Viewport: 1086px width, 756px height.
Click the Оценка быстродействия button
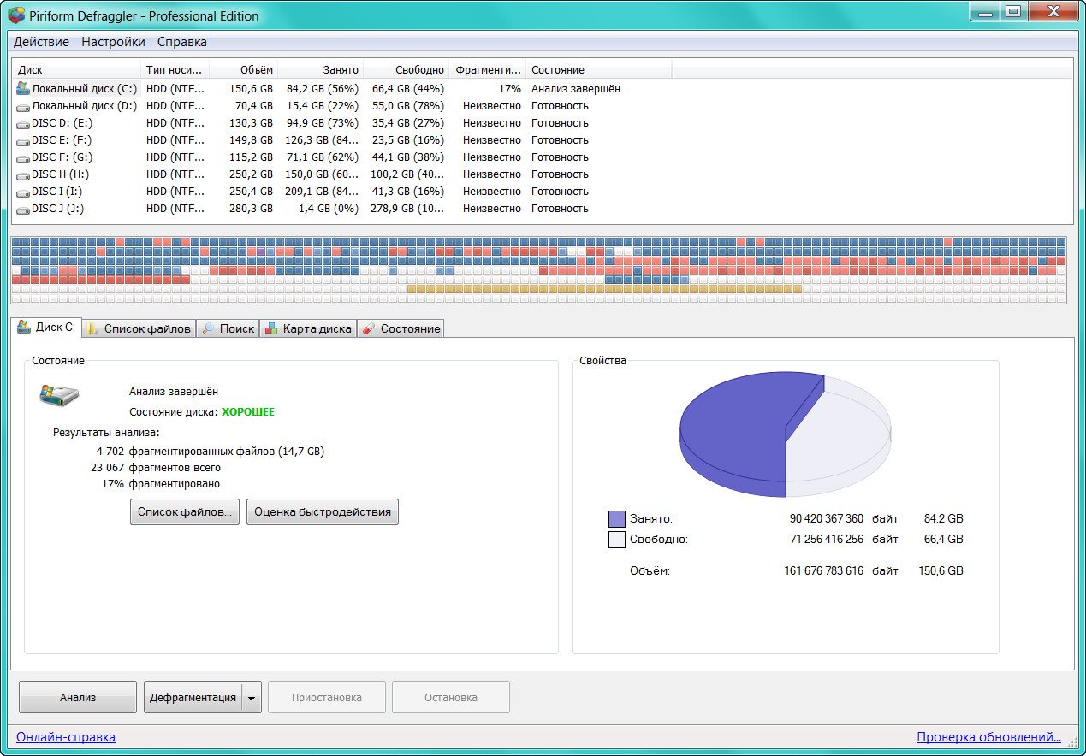tap(323, 512)
